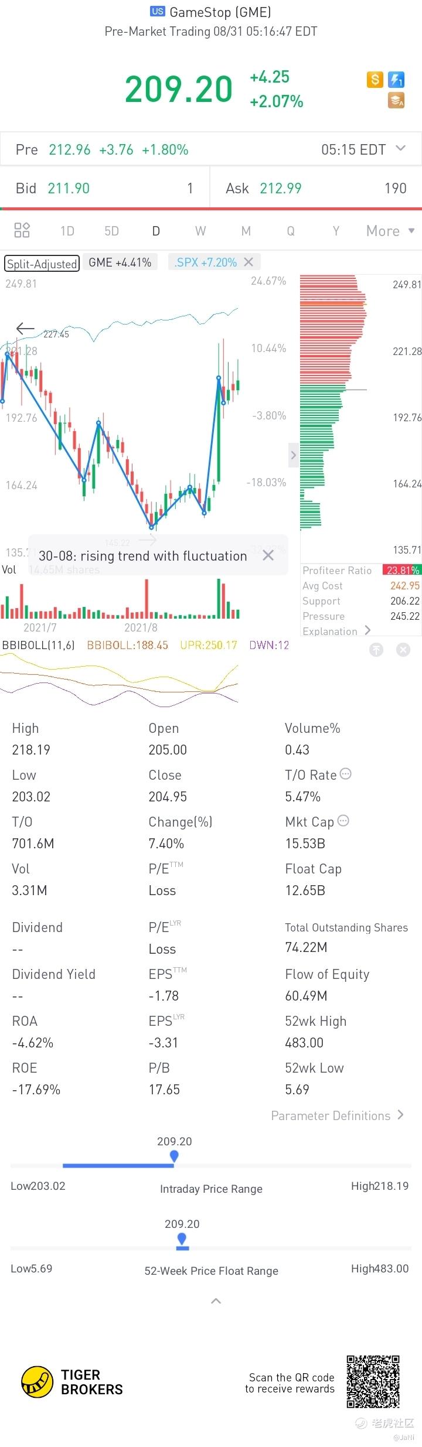The image size is (422, 1447).
Task: Open the Mkt Cap info bubble
Action: coord(343,821)
